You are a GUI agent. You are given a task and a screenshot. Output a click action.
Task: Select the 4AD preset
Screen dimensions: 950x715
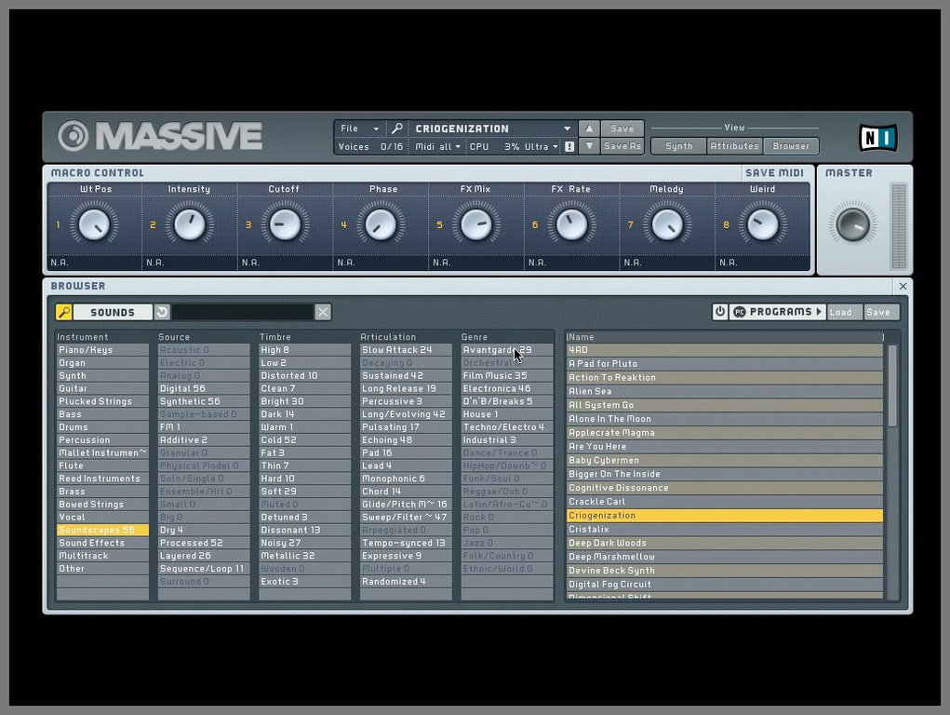[725, 350]
